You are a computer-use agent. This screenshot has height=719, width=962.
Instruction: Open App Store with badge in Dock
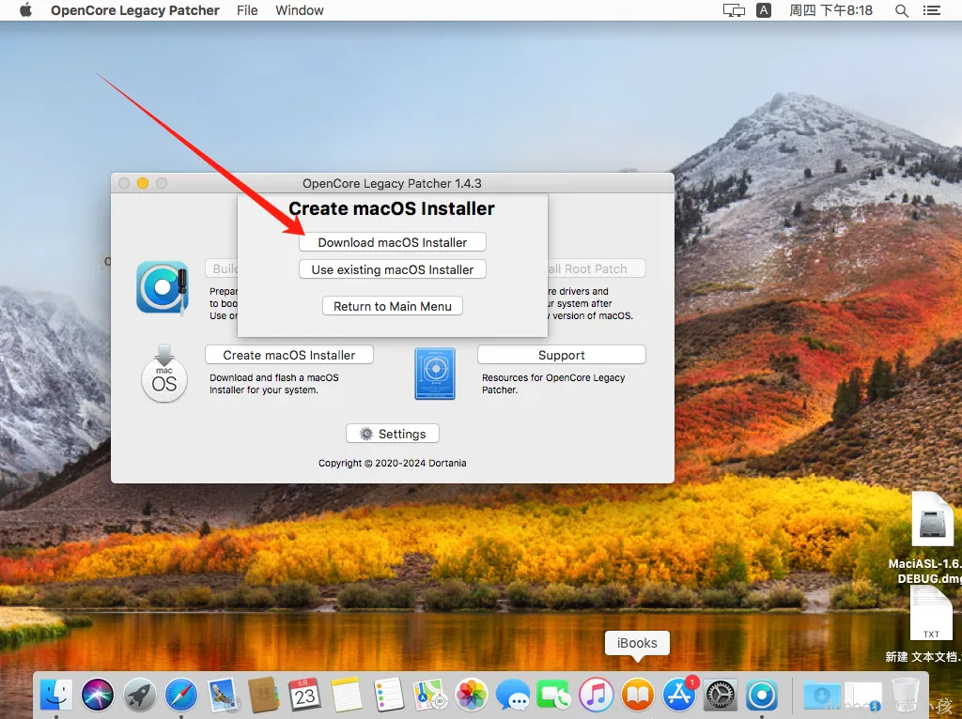pyautogui.click(x=679, y=696)
